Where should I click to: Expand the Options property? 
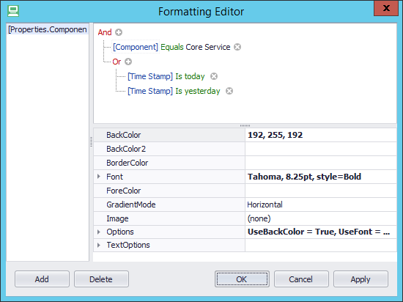(x=99, y=232)
